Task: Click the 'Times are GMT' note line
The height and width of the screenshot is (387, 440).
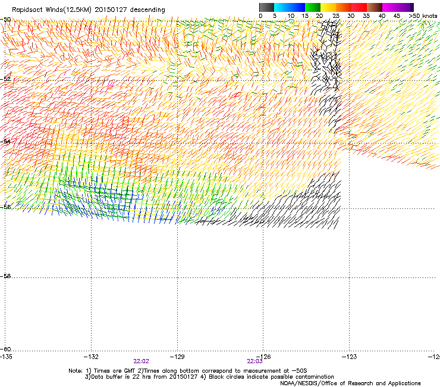Action: 188,371
